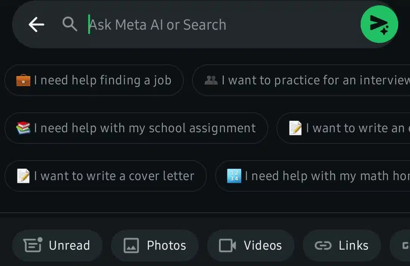This screenshot has width=410, height=266.
Task: Tap the green Meta AI send button
Action: (379, 24)
